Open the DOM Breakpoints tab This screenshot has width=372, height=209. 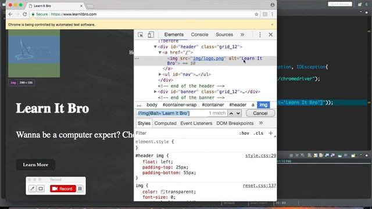(235, 123)
